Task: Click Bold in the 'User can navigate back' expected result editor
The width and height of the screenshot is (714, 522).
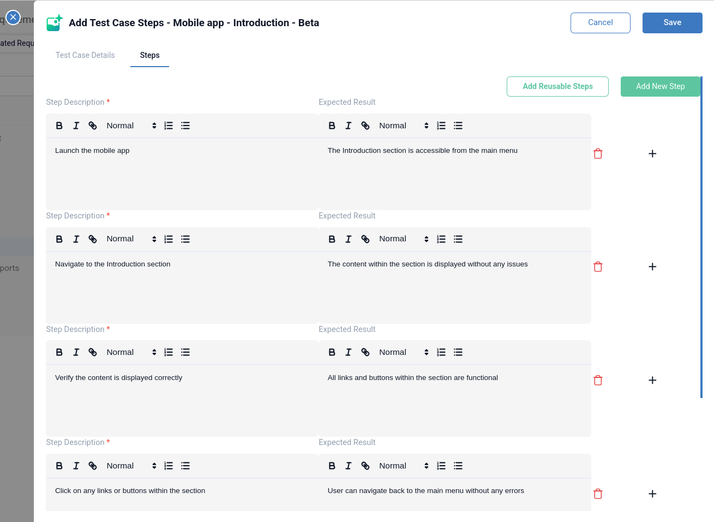Action: click(332, 466)
